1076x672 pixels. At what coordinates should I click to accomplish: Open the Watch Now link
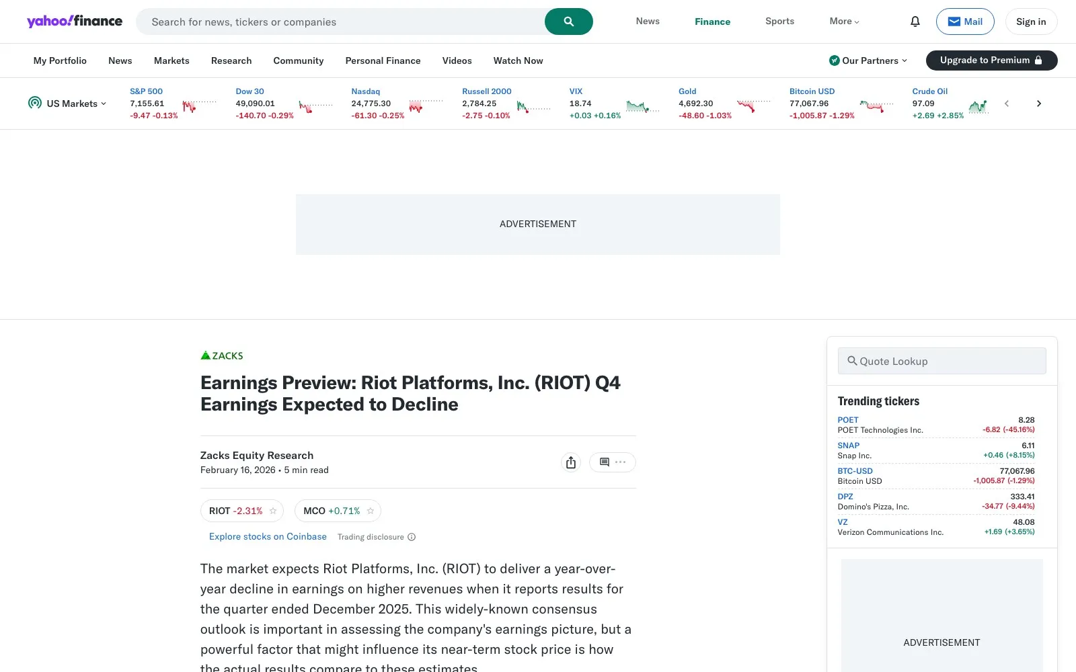[x=518, y=60]
